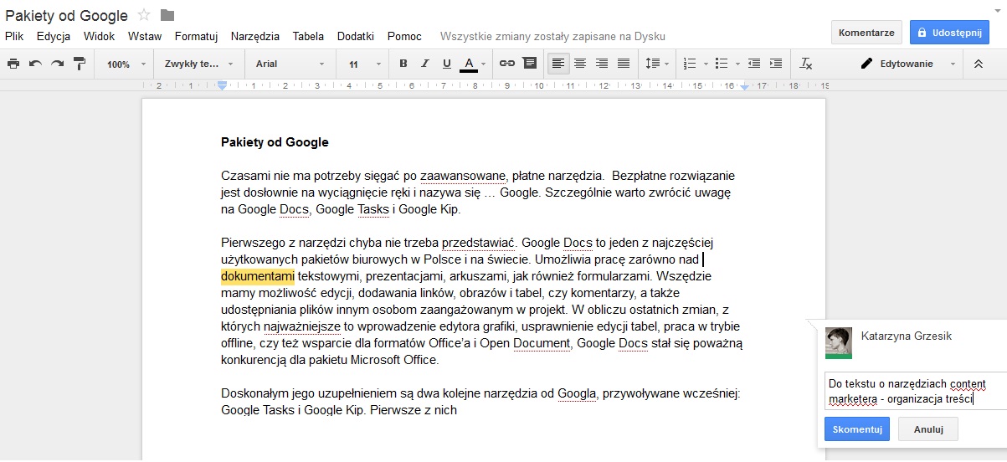Align text to the right
This screenshot has width=1007, height=462.
(602, 64)
